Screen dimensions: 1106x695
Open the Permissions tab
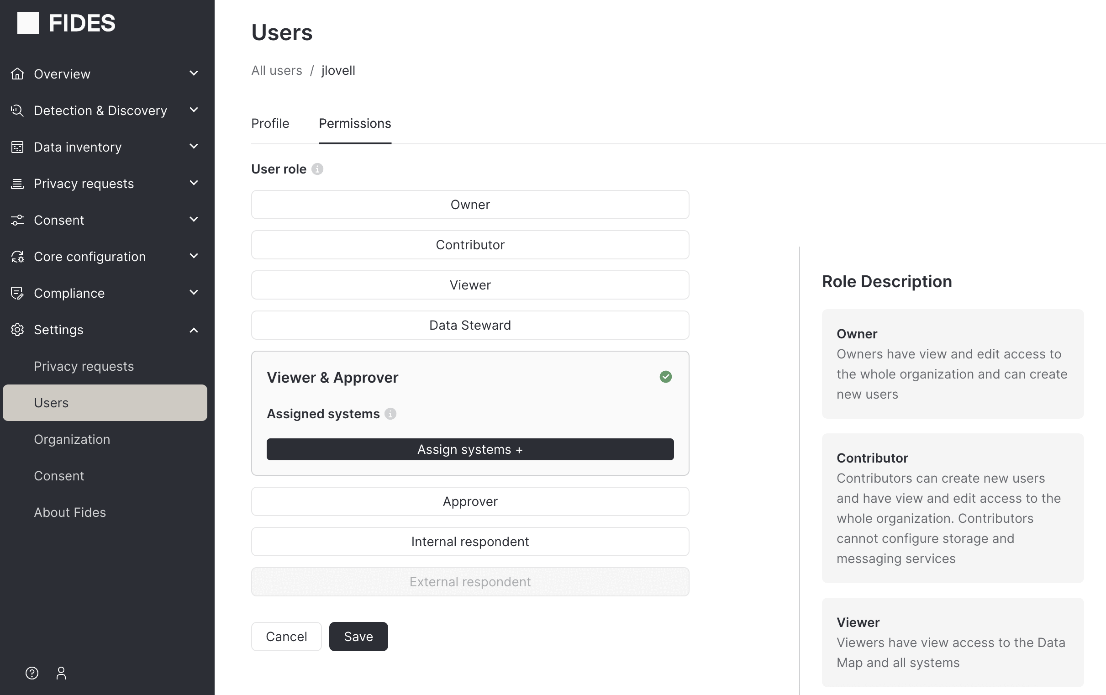(x=354, y=123)
